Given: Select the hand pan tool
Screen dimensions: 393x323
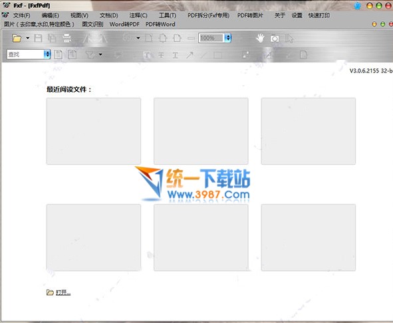Looking at the screenshot, I should pyautogui.click(x=260, y=39).
